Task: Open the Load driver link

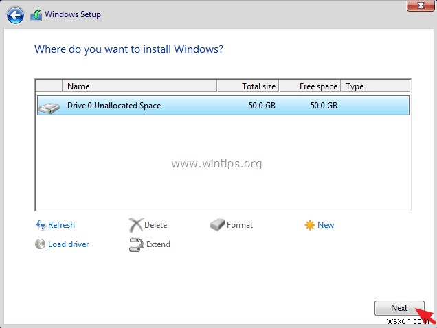Action: coord(68,244)
